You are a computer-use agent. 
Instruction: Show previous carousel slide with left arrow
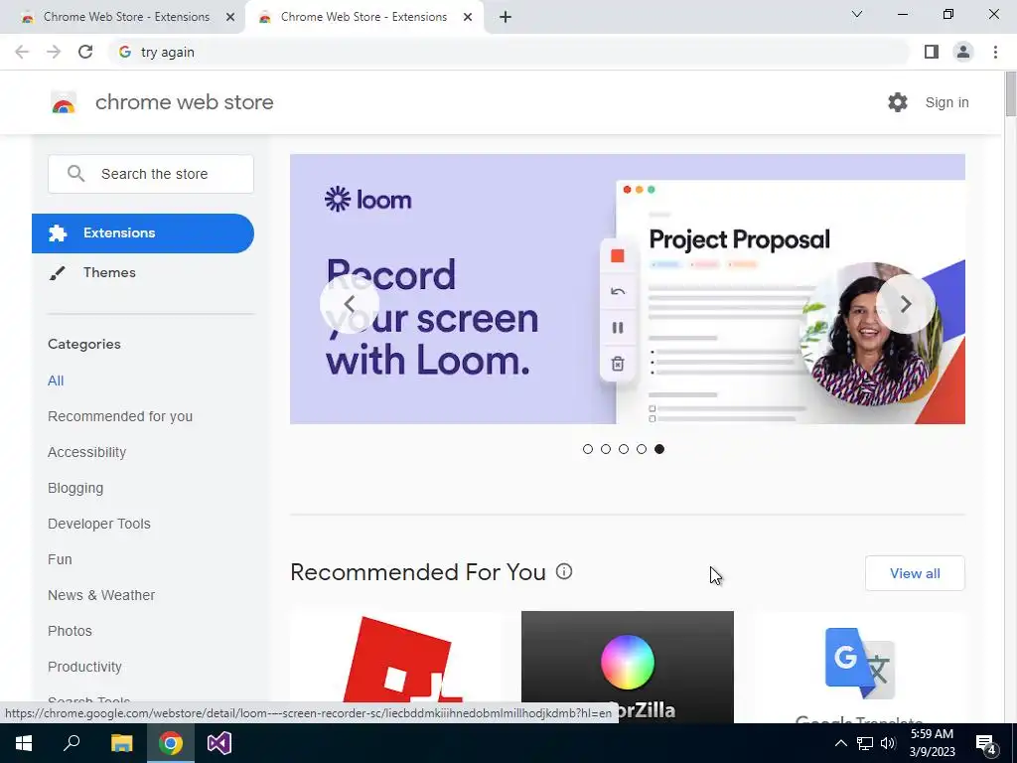click(349, 304)
